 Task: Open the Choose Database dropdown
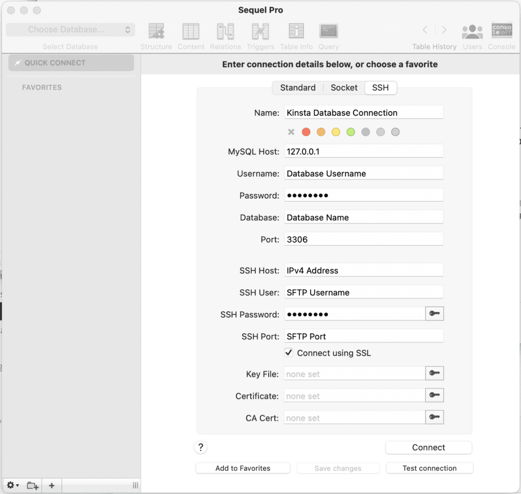tap(70, 29)
